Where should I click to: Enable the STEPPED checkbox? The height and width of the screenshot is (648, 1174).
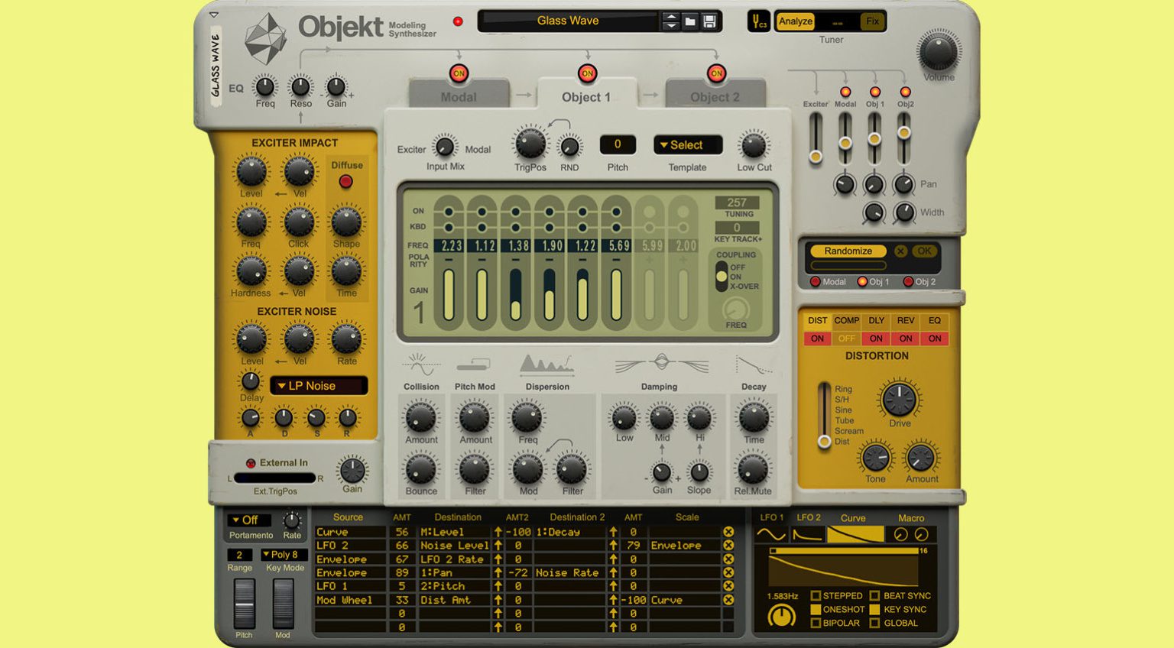[x=816, y=595]
